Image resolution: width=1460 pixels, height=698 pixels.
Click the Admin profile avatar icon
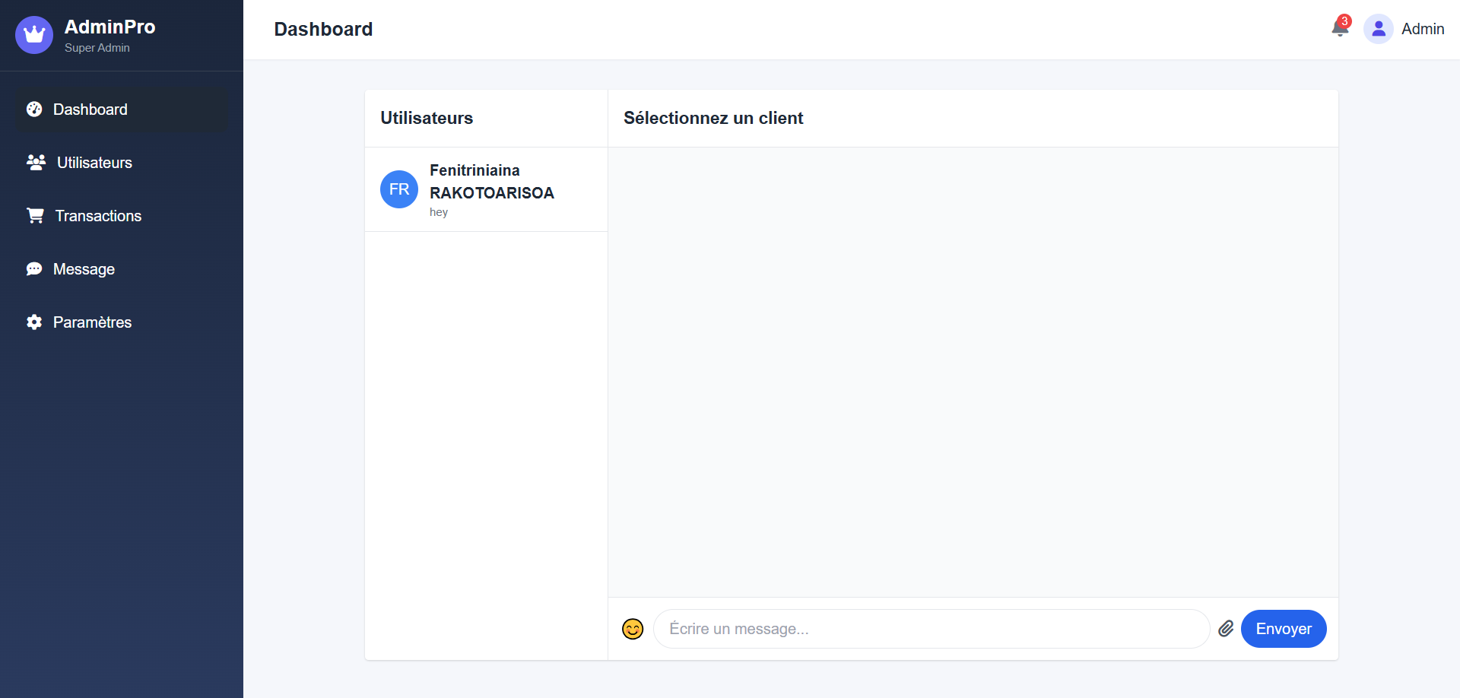point(1378,29)
